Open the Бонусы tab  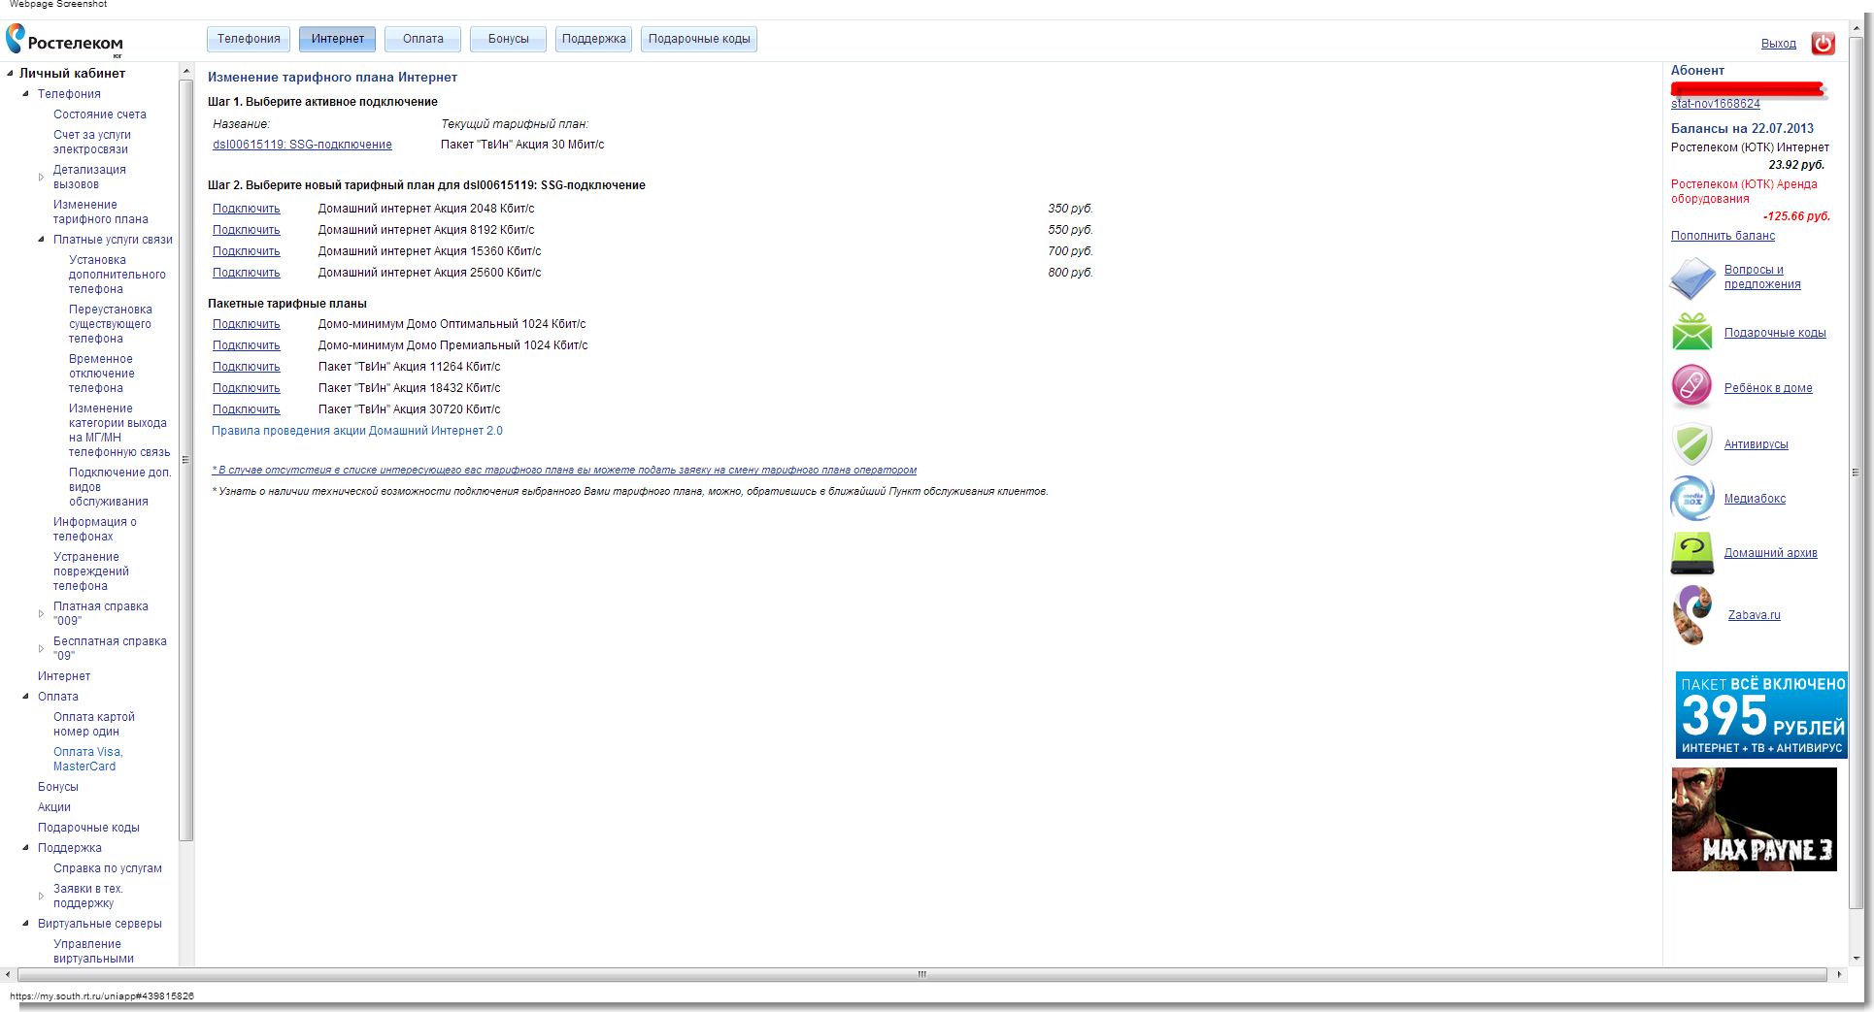point(508,39)
